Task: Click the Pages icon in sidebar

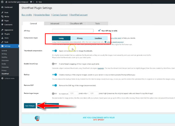Action: pos(2,21)
